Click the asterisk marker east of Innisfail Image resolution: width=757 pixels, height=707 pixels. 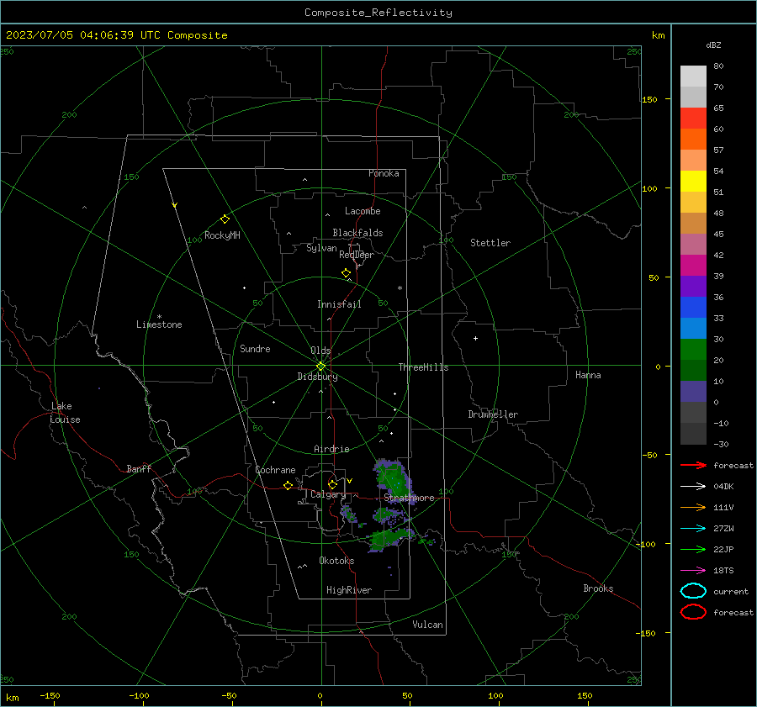click(x=400, y=288)
